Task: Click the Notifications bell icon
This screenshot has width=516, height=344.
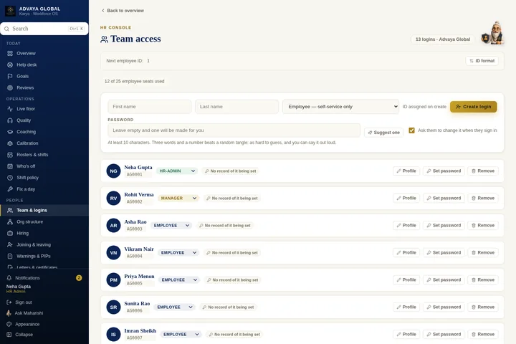Action: [9, 278]
